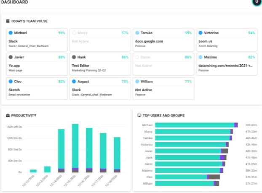Click the Hank label in Top Users
The width and height of the screenshot is (262, 193).
[x=149, y=157]
